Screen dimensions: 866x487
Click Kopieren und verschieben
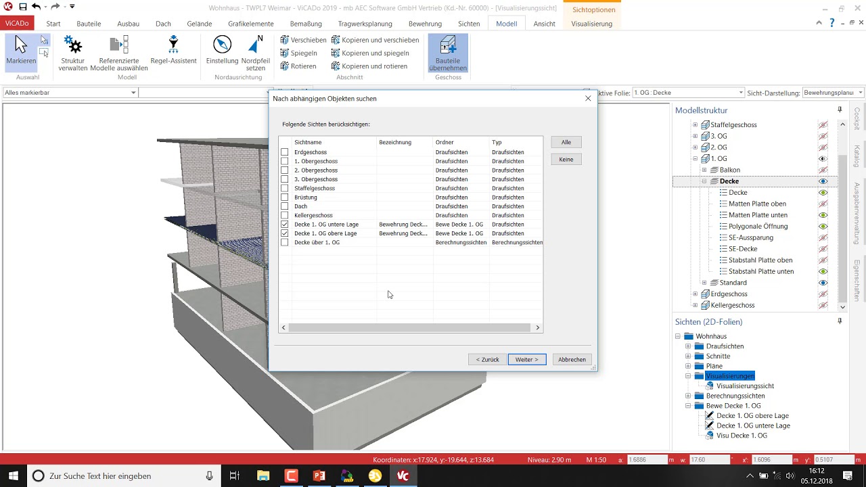(x=375, y=40)
